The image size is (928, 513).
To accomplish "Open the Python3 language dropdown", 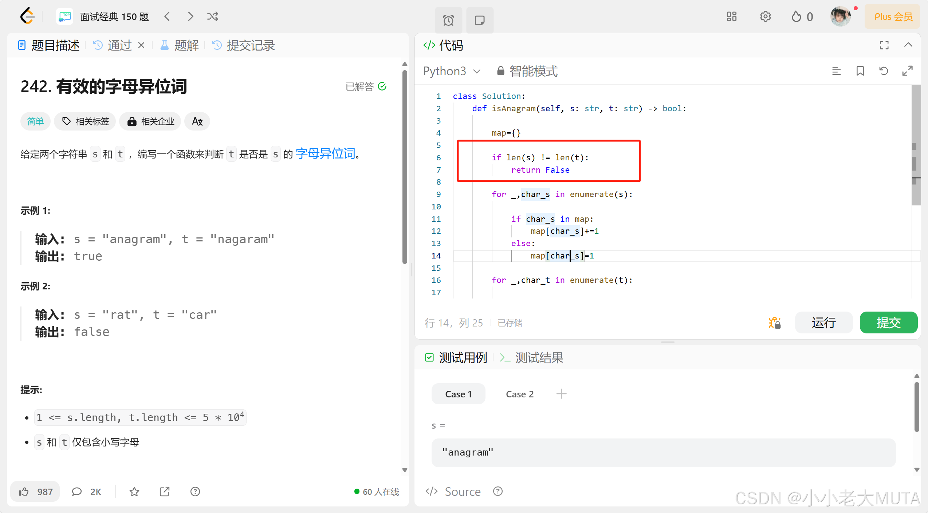I will (x=452, y=71).
